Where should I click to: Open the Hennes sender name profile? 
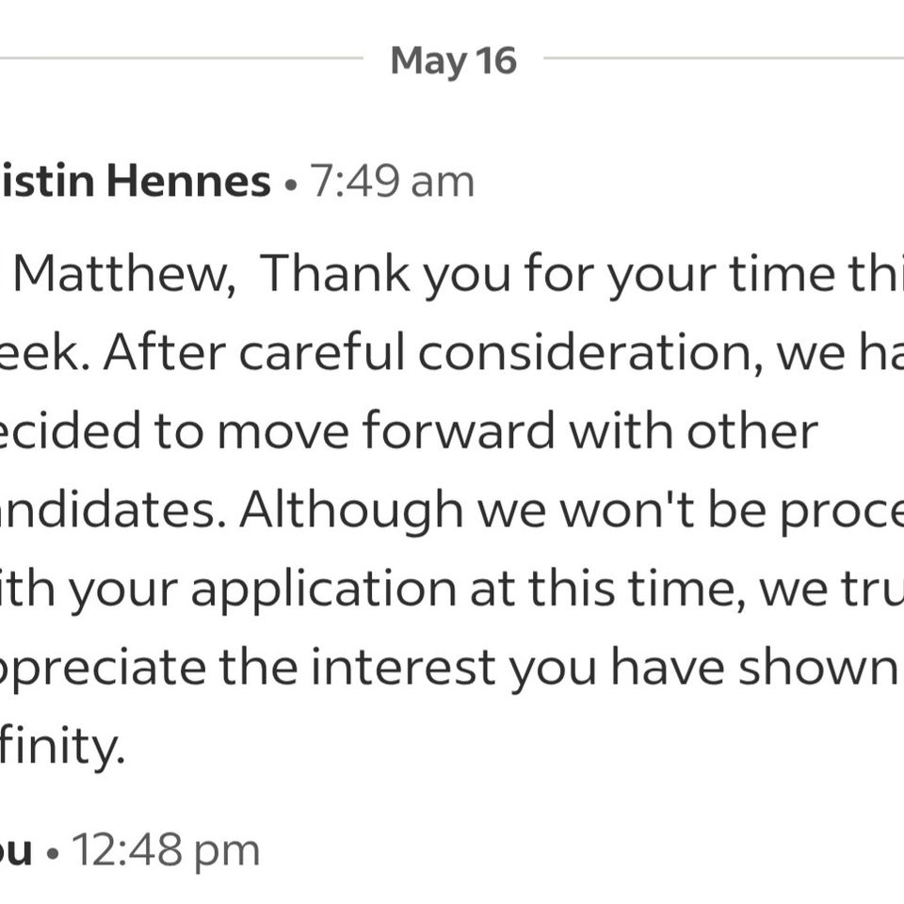click(135, 181)
